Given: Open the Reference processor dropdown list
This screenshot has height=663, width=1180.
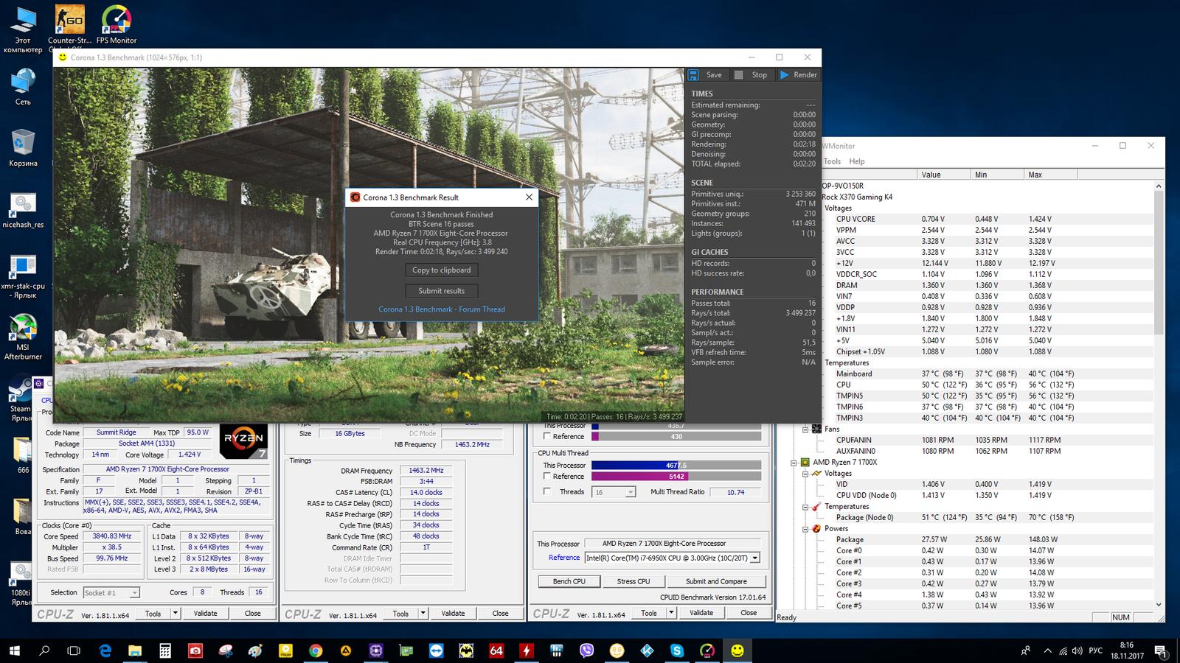Looking at the screenshot, I should (x=754, y=558).
